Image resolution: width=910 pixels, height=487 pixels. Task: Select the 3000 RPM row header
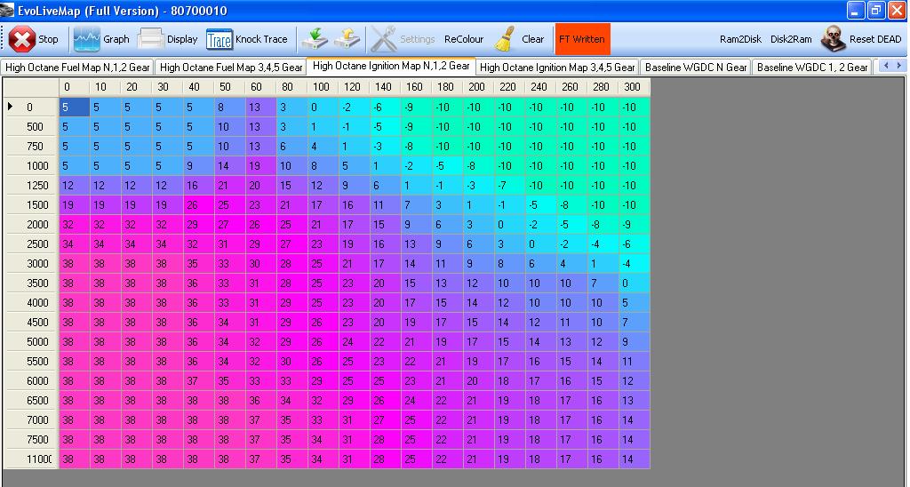click(x=35, y=264)
